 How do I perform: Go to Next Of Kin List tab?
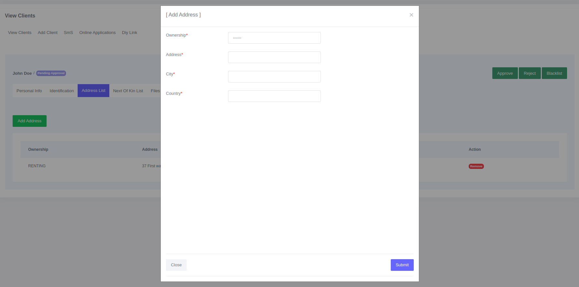pos(128,91)
